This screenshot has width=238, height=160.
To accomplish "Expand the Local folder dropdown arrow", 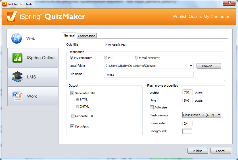I will (191, 66).
